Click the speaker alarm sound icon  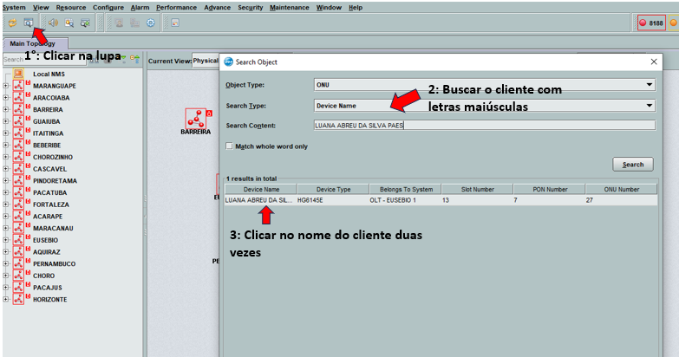pos(53,23)
